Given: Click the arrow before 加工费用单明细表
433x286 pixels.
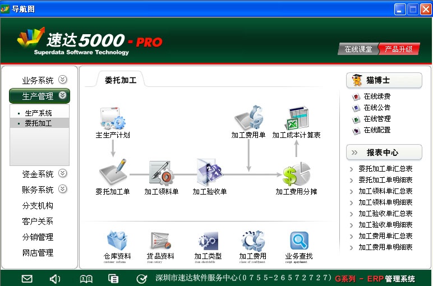Looking at the screenshot, I should [x=351, y=248].
